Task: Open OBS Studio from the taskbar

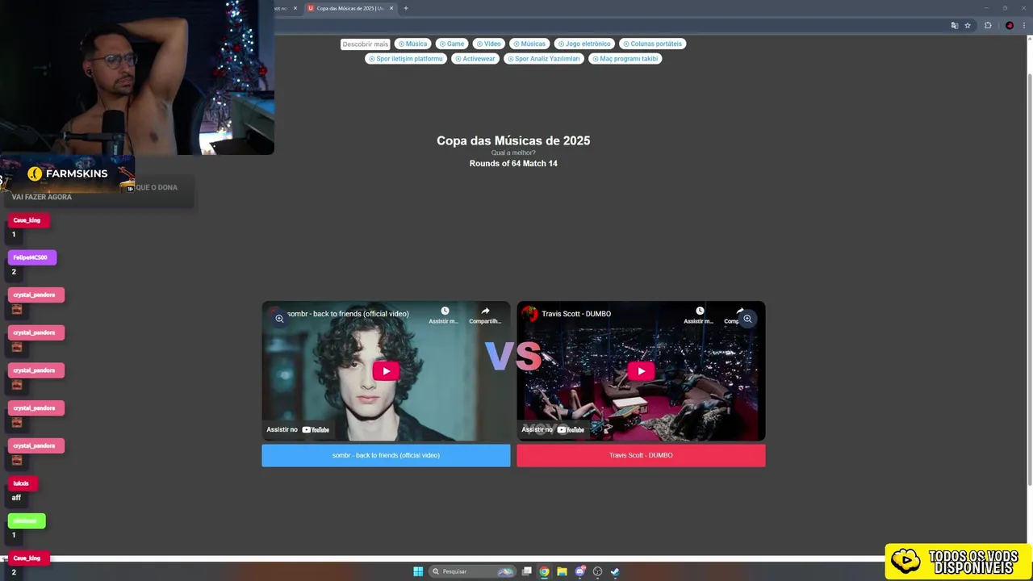Action: point(597,571)
